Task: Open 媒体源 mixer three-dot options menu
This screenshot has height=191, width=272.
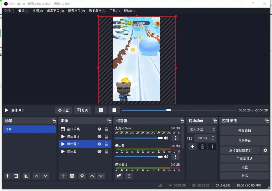Action: pos(175,157)
